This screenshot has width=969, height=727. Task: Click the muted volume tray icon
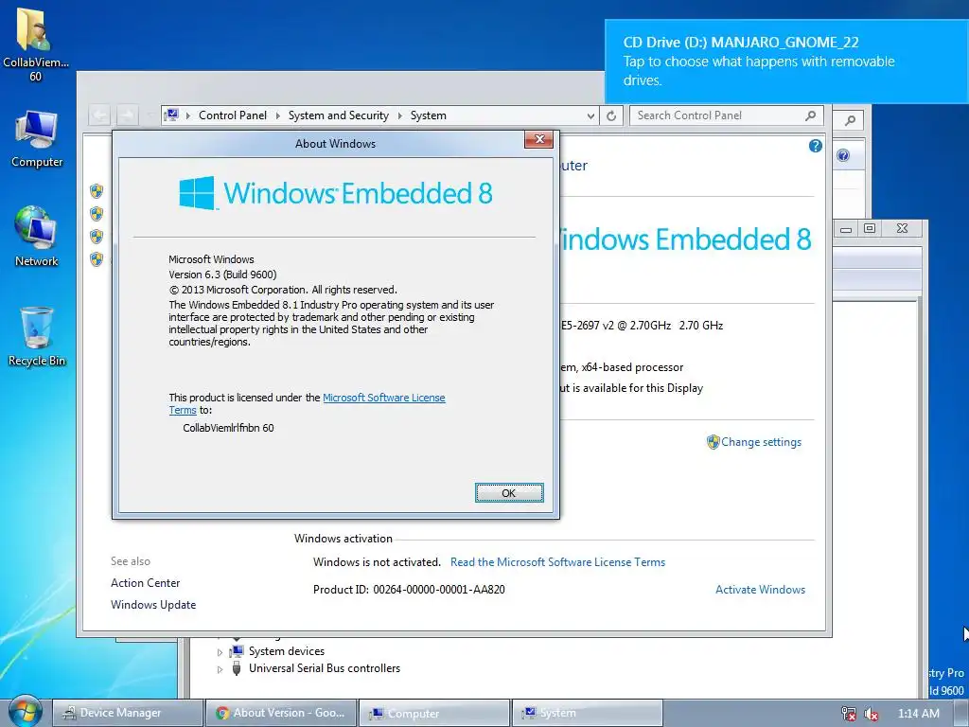(x=871, y=714)
